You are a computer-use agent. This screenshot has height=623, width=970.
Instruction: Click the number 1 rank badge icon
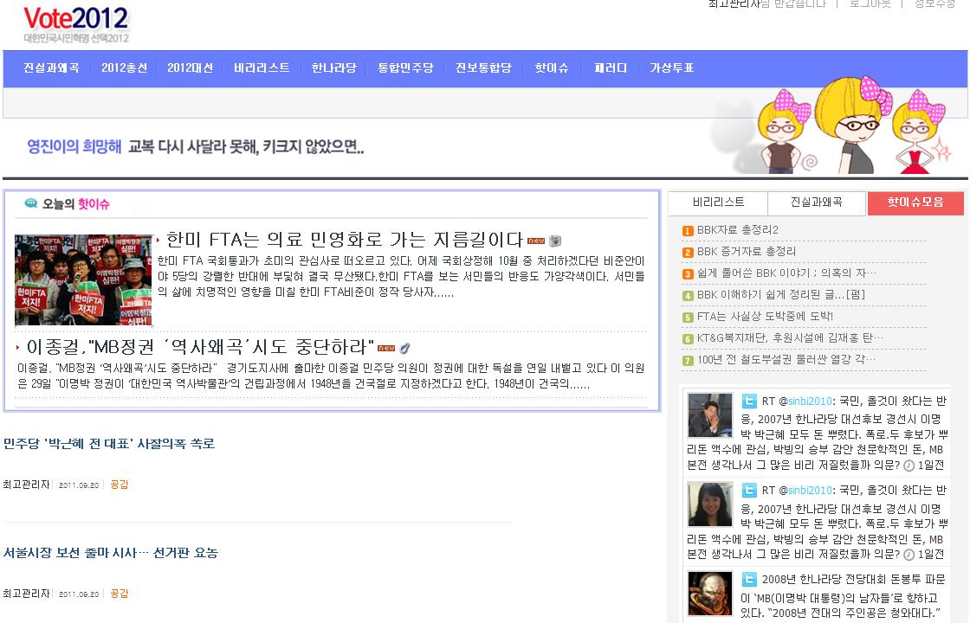coord(688,230)
